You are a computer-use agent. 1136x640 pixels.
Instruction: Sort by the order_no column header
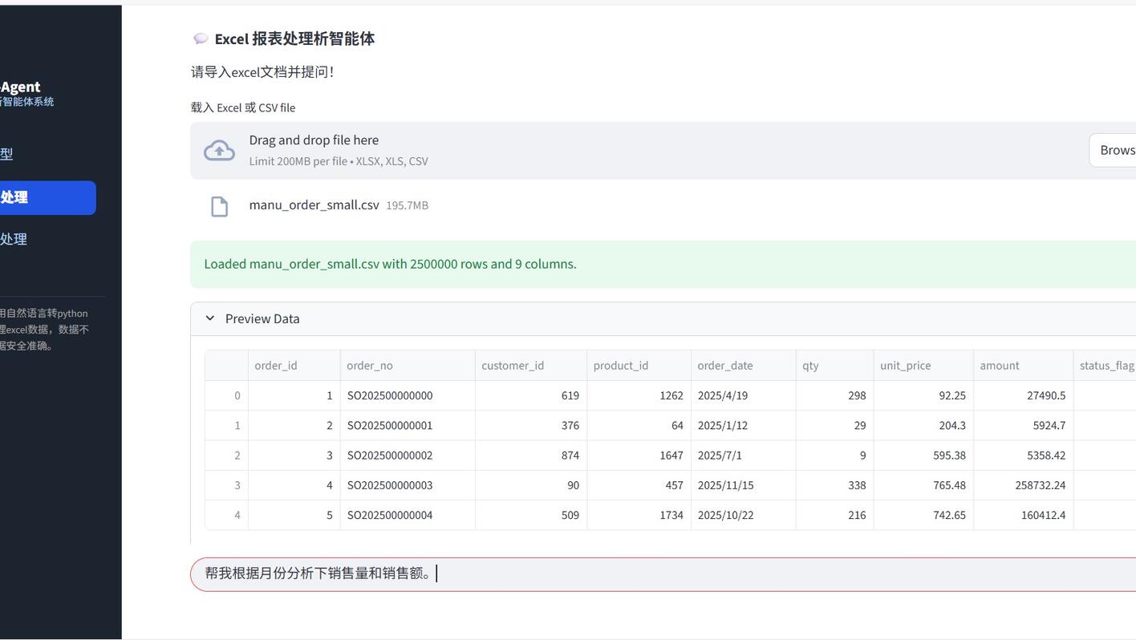click(408, 366)
